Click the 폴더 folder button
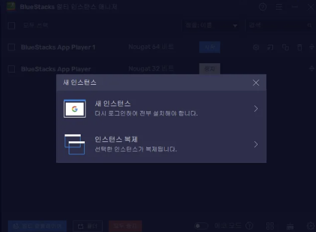This screenshot has width=316, height=232. tap(88, 226)
